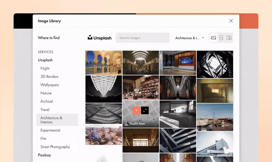Select the Experimental category
This screenshot has width=272, height=162.
point(50,130)
